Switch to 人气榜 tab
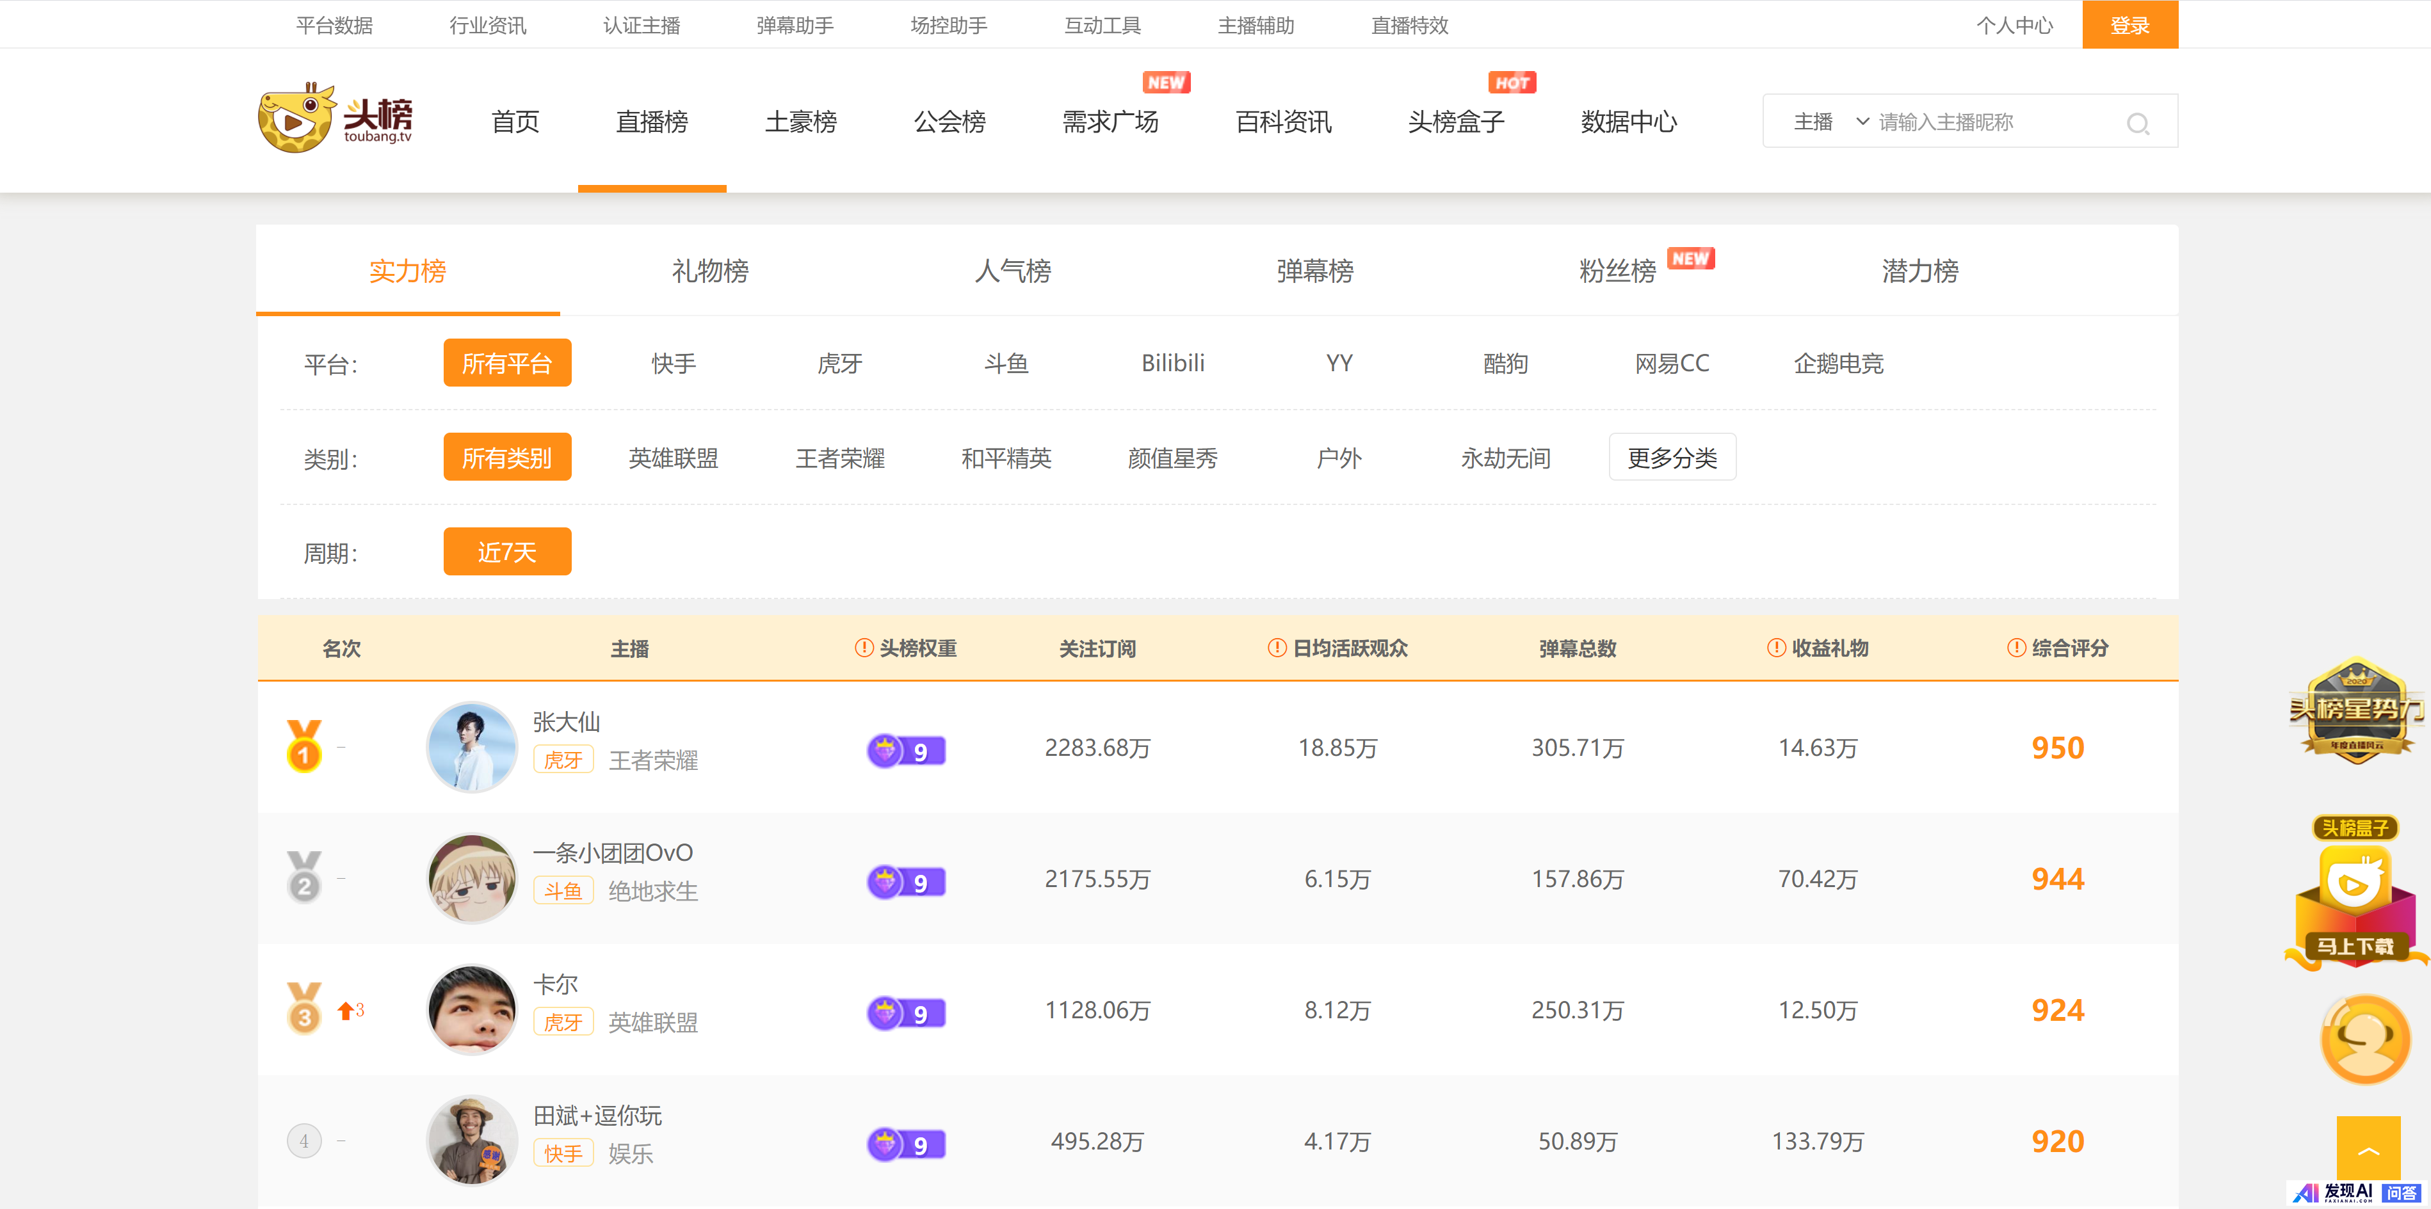 click(1013, 271)
